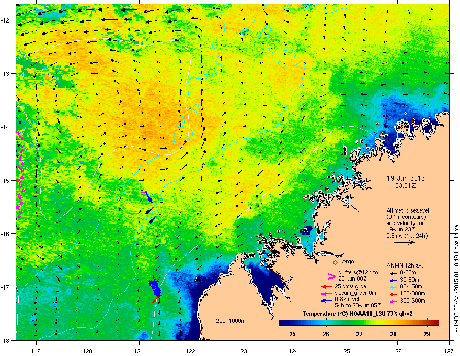Click the red 150-300m ANMN legend arrow

coord(393,294)
